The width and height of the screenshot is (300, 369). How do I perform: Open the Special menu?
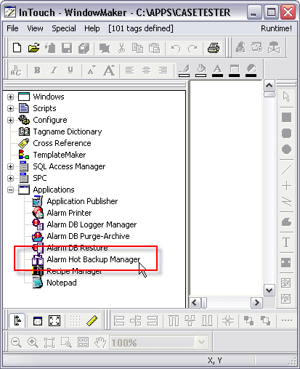click(64, 28)
